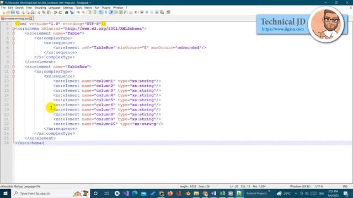Click the Zoom In toolbar icon
This screenshot has width=353, height=198.
point(78,12)
